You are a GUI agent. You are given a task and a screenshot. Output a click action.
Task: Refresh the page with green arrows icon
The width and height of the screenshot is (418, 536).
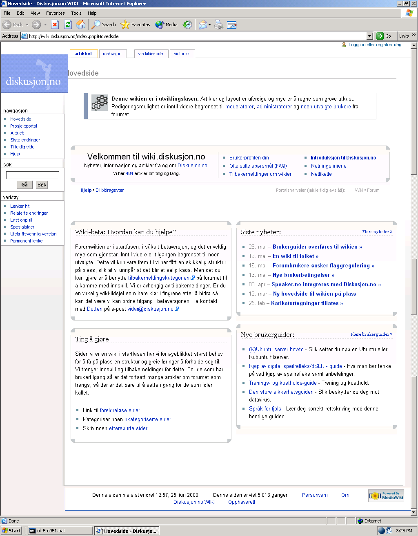(x=68, y=25)
